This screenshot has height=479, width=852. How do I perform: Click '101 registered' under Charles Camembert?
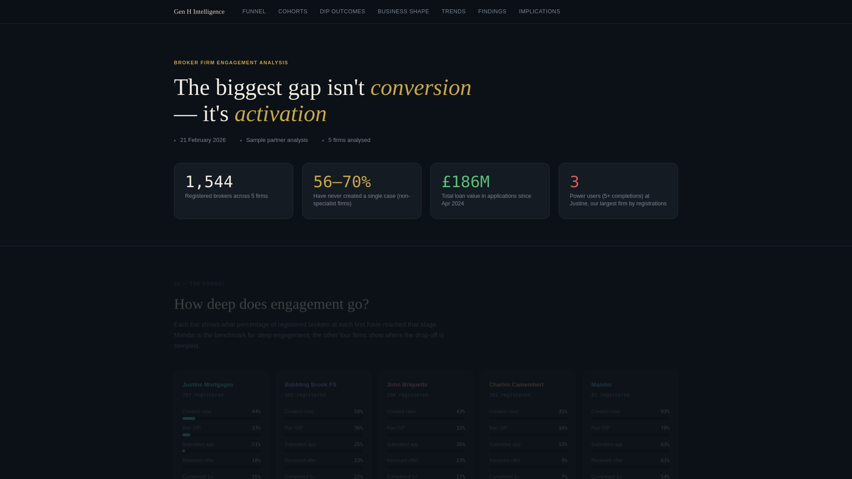click(x=509, y=395)
